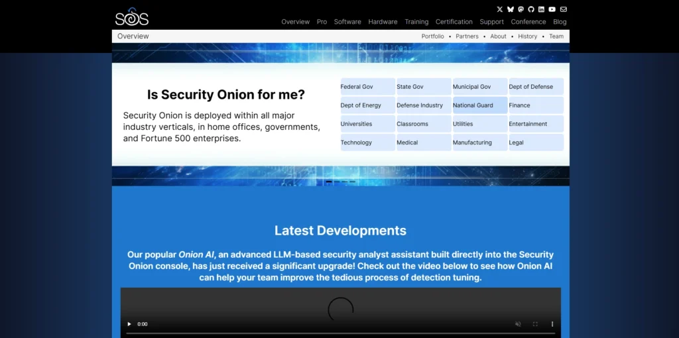The width and height of the screenshot is (679, 338).
Task: Open the Training nav menu item
Action: pyautogui.click(x=416, y=22)
